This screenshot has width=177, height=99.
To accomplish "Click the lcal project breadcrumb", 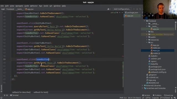I will (3, 9).
